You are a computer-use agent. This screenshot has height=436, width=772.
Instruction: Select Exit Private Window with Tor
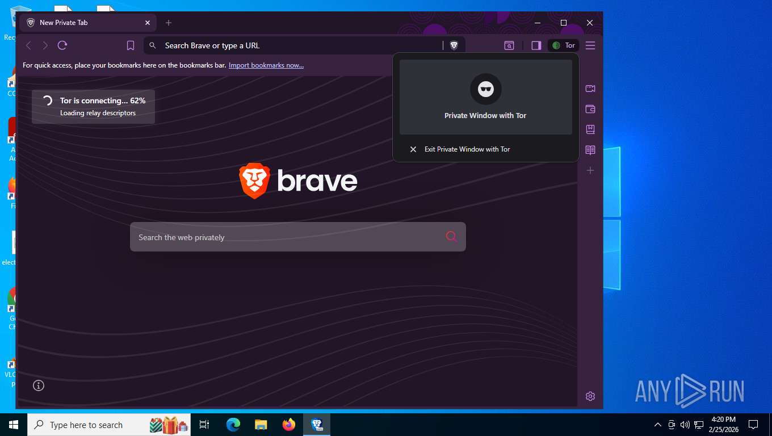coord(486,149)
